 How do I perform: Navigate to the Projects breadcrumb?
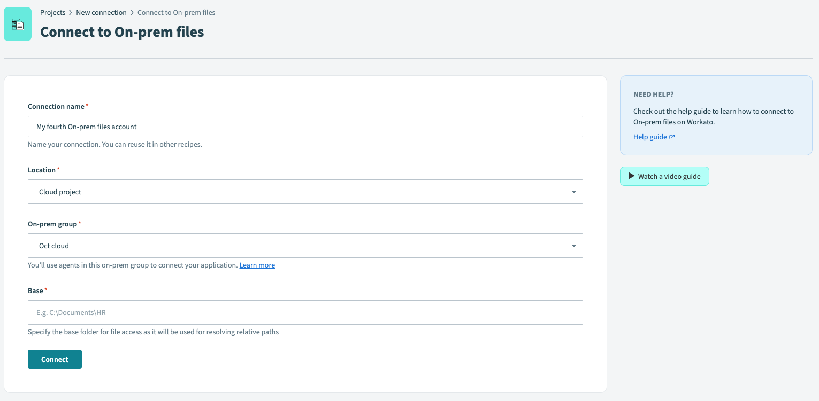tap(52, 12)
